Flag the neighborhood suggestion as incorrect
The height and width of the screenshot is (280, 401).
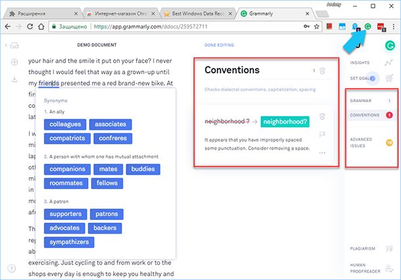tap(322, 135)
